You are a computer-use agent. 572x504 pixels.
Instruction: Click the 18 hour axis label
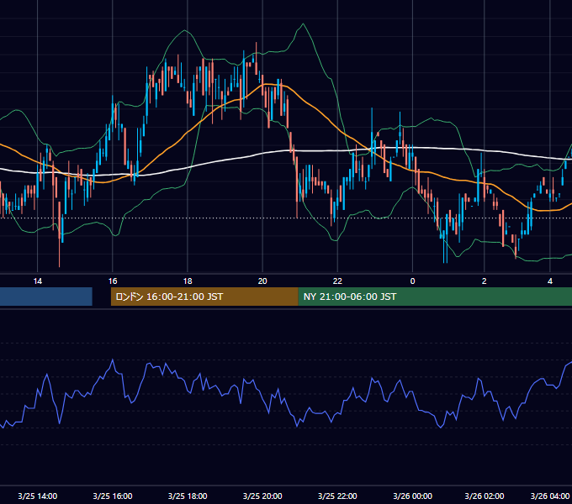[x=188, y=281]
